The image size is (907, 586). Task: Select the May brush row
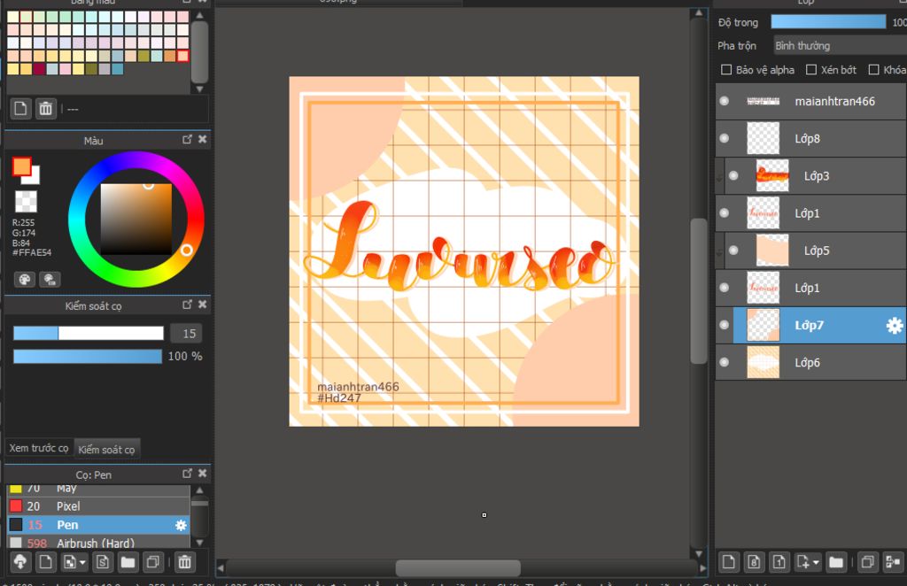(98, 490)
